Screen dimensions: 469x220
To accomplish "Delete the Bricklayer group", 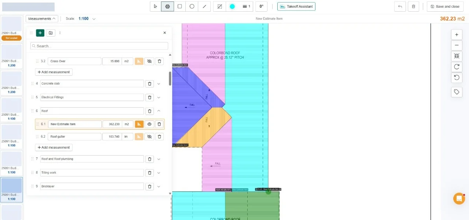I will tap(149, 186).
